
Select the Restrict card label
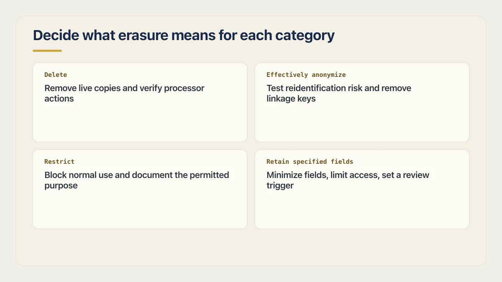[x=59, y=162]
